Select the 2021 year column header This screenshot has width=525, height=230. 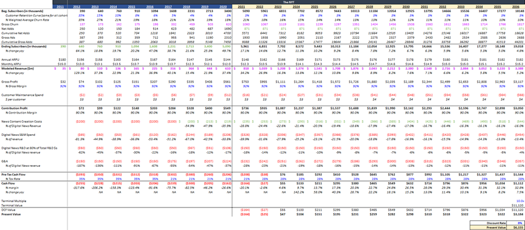pos(241,6)
